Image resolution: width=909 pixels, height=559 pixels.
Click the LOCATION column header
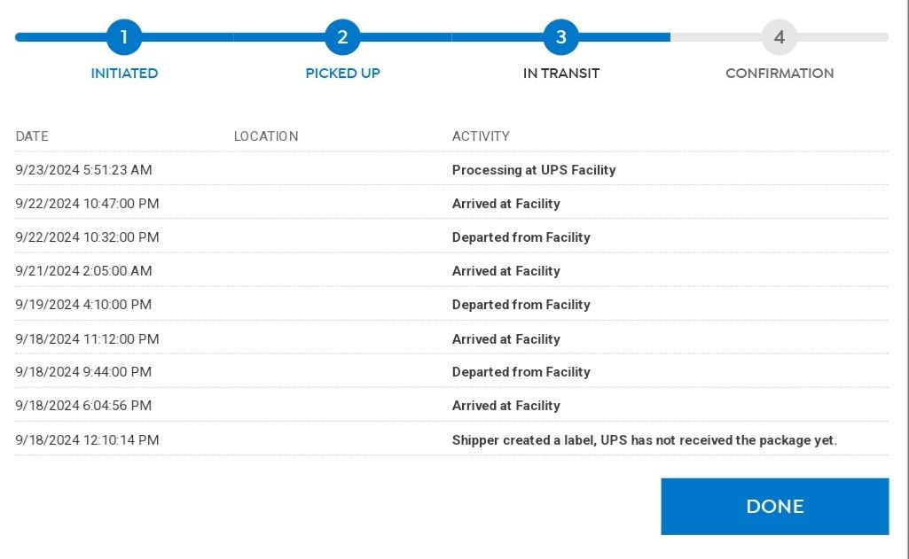click(265, 136)
